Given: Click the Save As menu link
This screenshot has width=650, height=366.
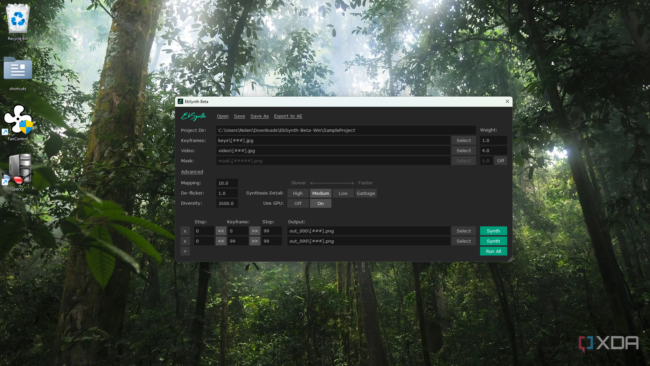Looking at the screenshot, I should coord(260,116).
